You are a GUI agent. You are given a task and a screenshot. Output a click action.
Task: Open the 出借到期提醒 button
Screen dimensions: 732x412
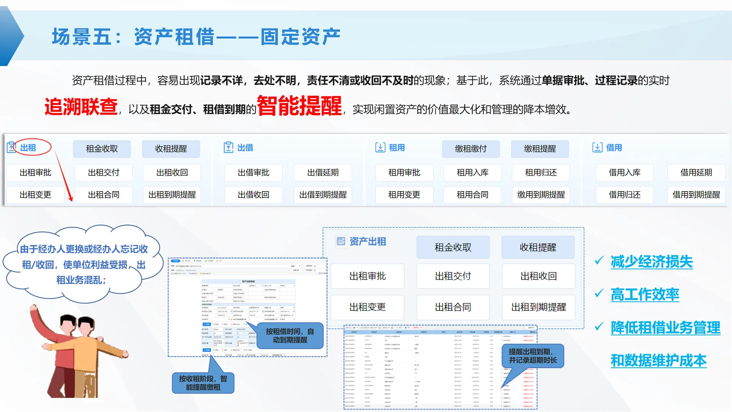coord(323,195)
